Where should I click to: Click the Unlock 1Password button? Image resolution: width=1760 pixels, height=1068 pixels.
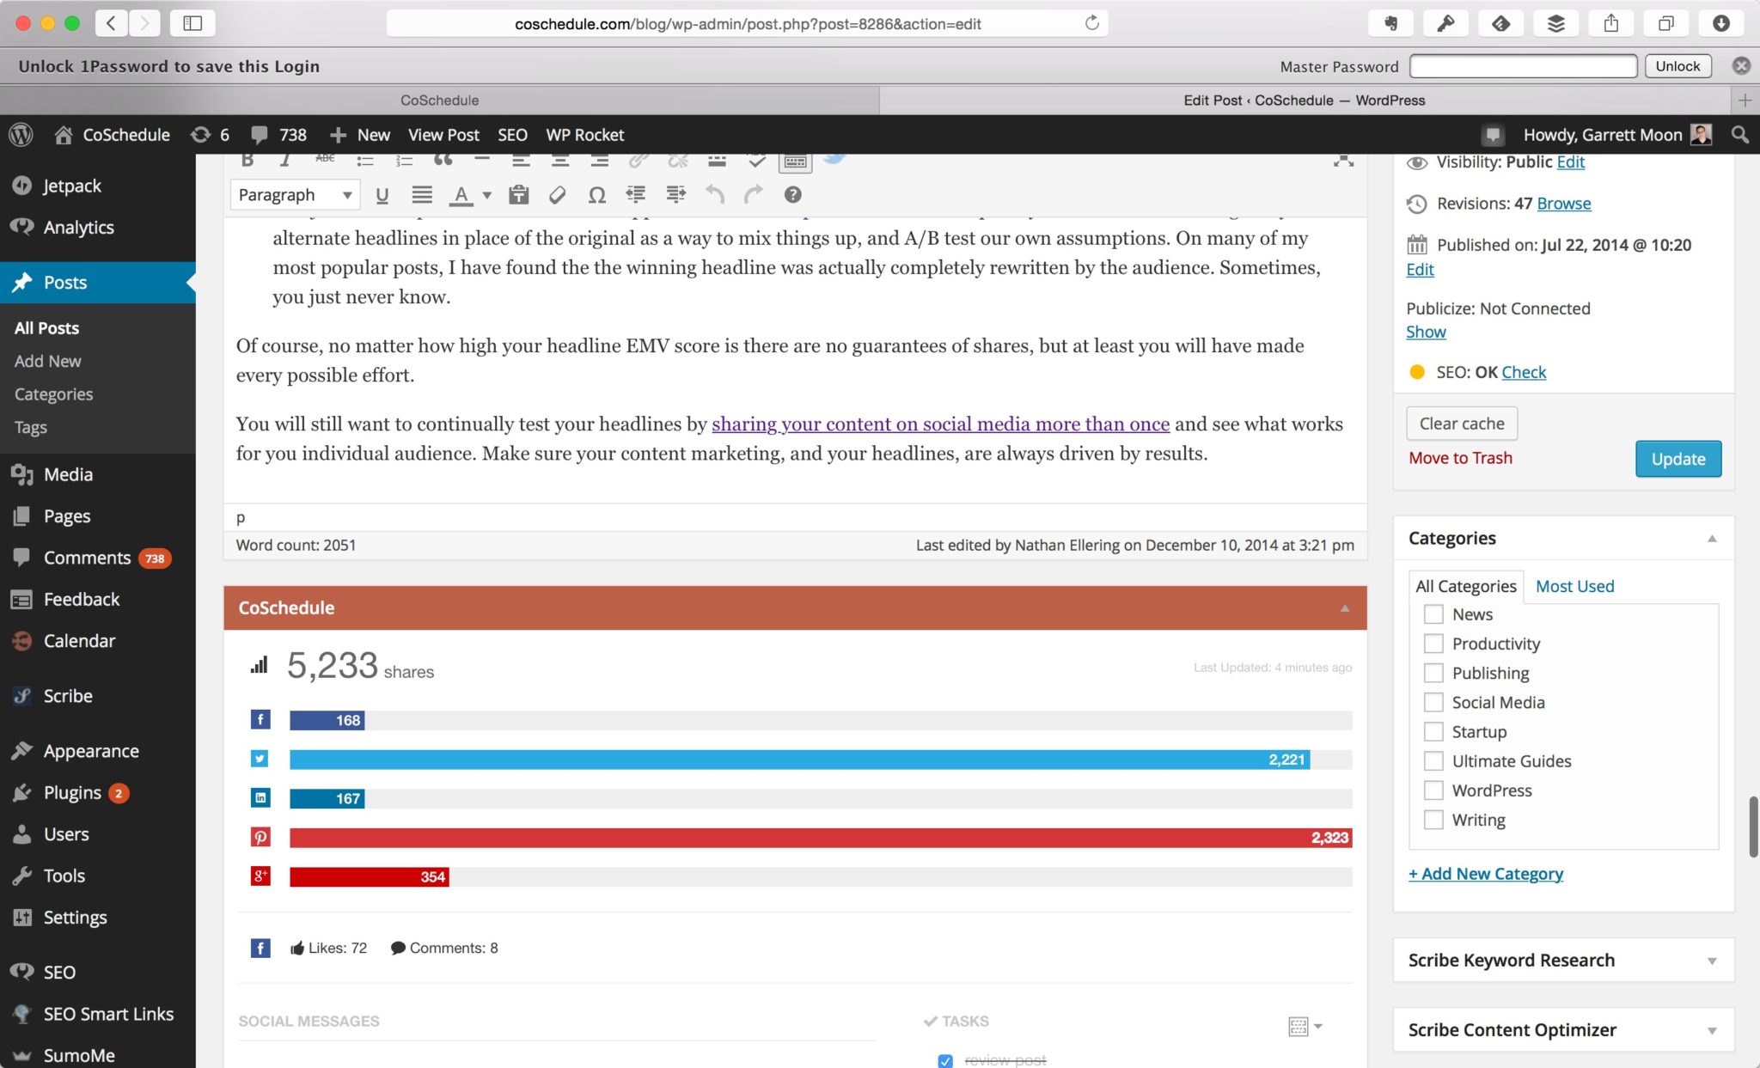click(x=1677, y=66)
